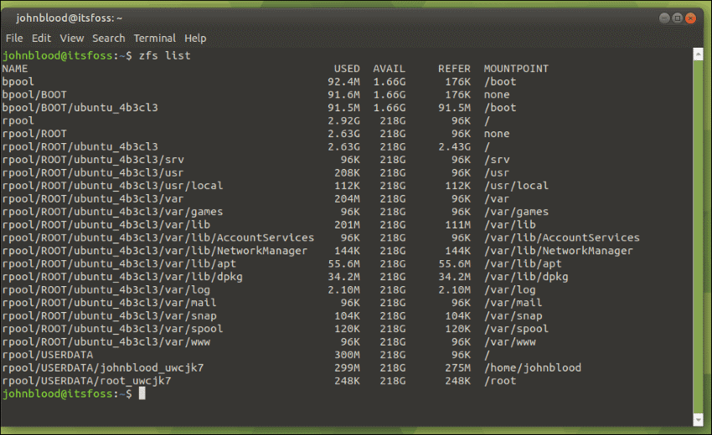Open the Help menu
The height and width of the screenshot is (435, 712).
point(195,38)
